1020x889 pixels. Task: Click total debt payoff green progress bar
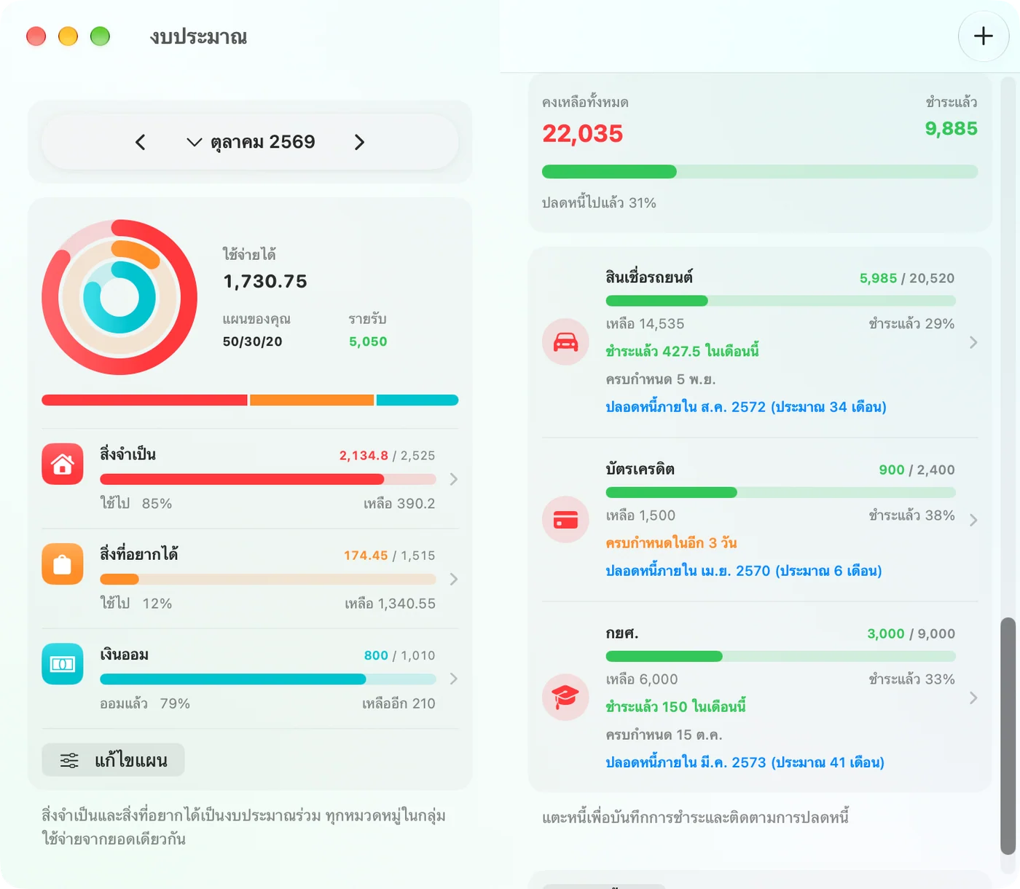[760, 172]
